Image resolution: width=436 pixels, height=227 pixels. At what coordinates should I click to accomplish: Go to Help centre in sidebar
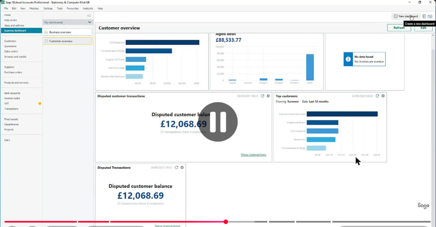(x=11, y=20)
